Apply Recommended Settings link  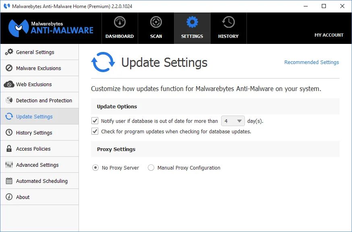click(x=311, y=62)
